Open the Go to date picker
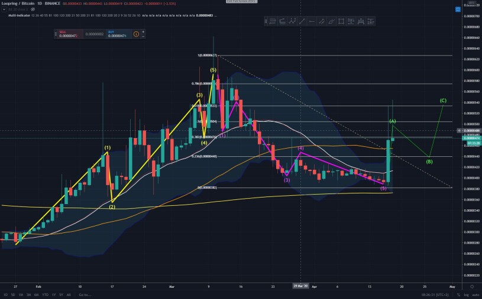This screenshot has width=482, height=299. point(85,295)
